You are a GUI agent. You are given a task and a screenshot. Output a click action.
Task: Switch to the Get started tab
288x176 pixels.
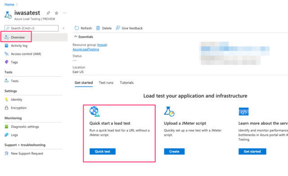[x=84, y=83]
